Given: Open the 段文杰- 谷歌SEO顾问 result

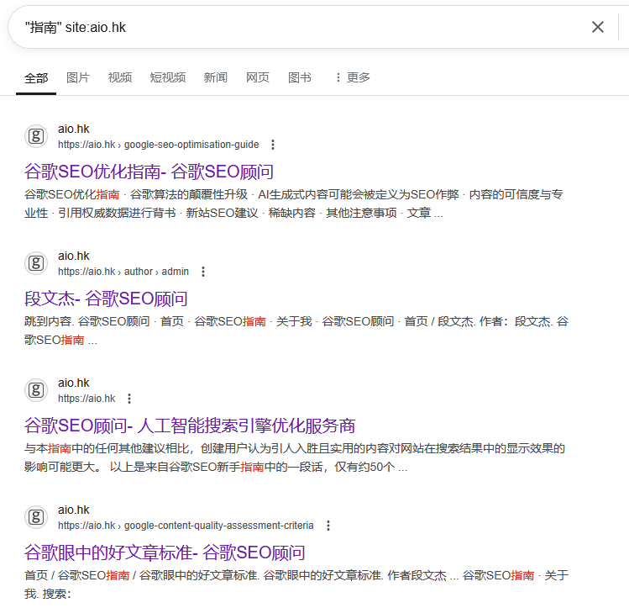Looking at the screenshot, I should (x=106, y=299).
